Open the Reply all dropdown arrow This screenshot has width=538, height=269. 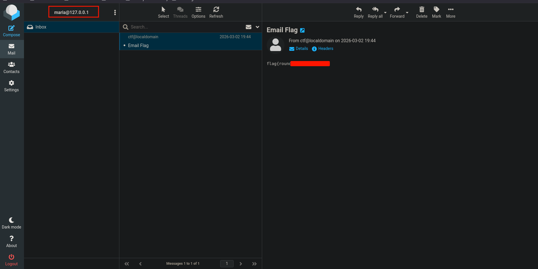point(385,13)
